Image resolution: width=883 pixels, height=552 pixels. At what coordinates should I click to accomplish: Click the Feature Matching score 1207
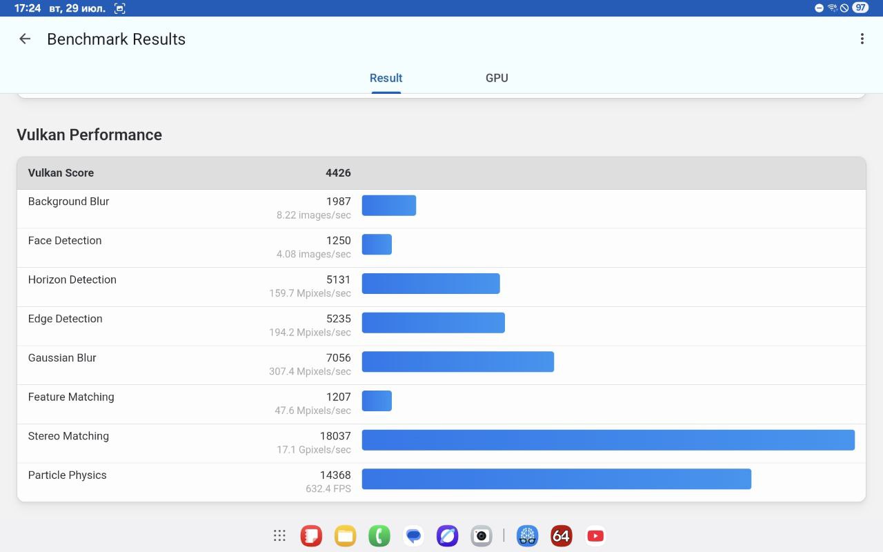tap(339, 397)
